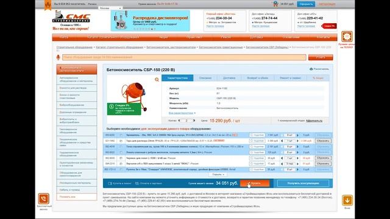390x219 pixels.
Task: Increase quantity for Лопата совковая row
Action: (298, 153)
